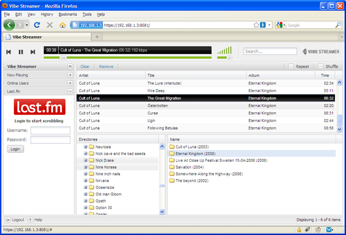
Task: Select Following Betulas track
Action: click(x=206, y=128)
